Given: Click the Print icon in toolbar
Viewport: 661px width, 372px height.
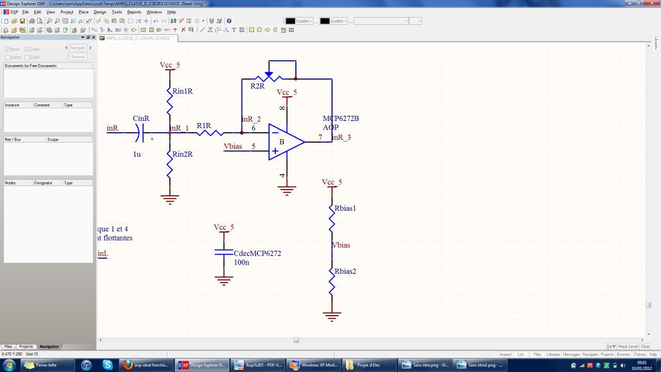Looking at the screenshot, I should [32, 21].
